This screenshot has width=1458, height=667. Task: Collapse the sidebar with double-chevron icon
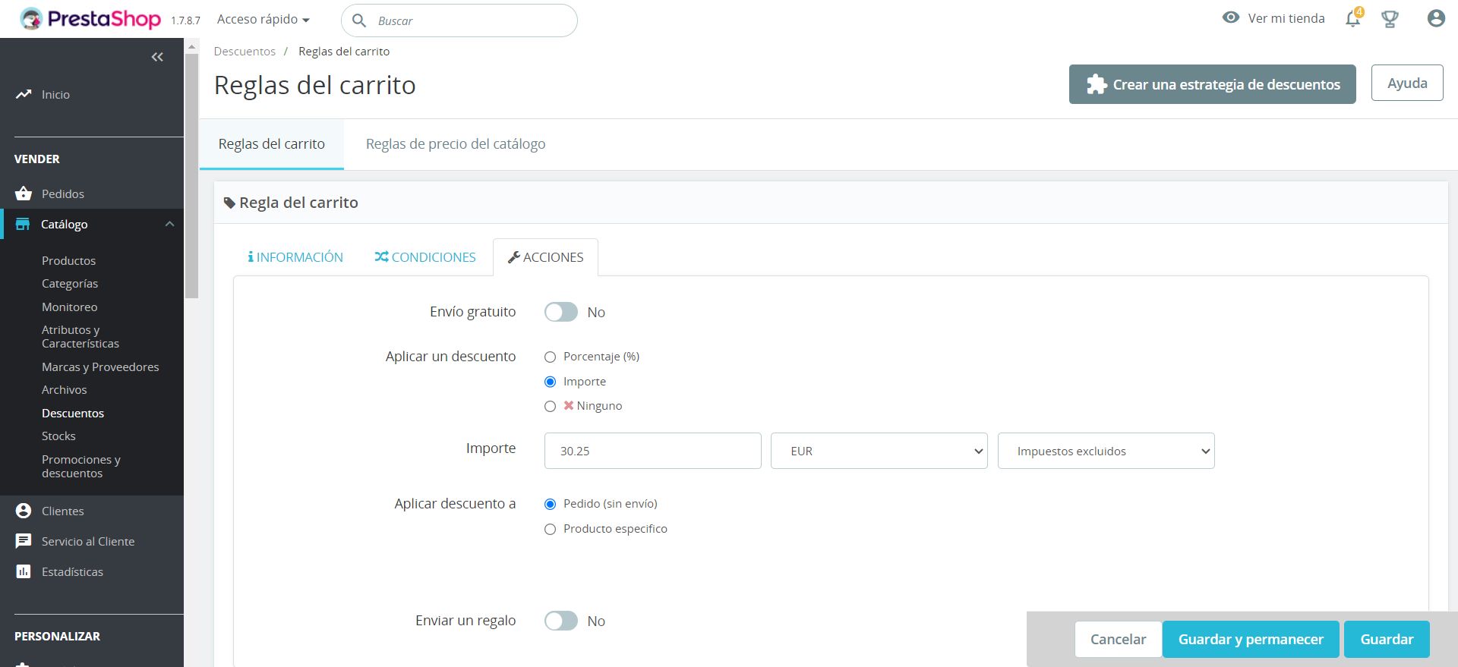click(x=157, y=57)
